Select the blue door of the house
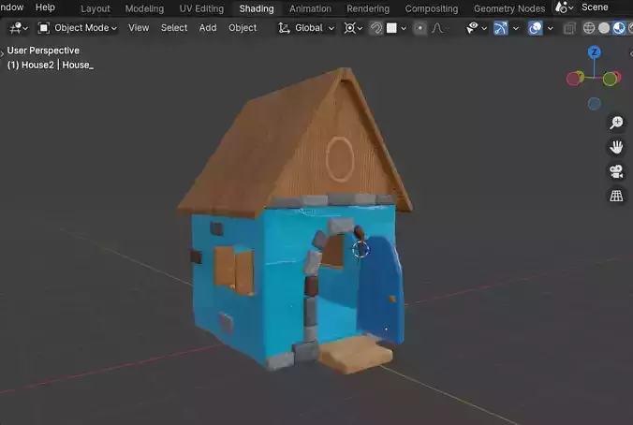The height and width of the screenshot is (425, 633). (x=381, y=288)
